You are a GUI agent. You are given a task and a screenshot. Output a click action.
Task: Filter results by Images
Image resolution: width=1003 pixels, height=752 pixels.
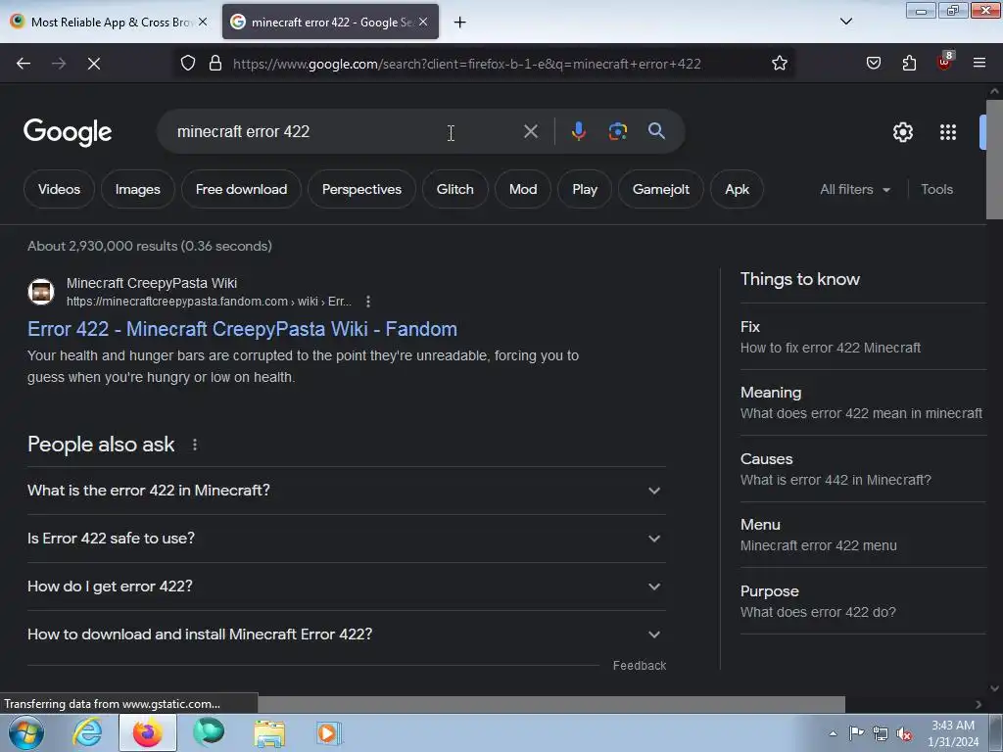click(137, 189)
